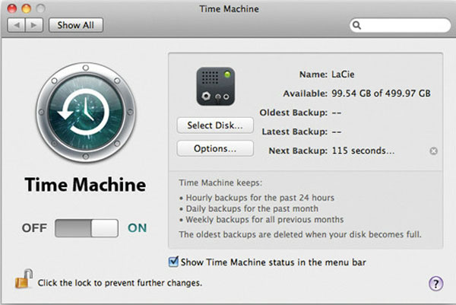
Task: Click the OFF label beside the switch
Action: point(35,227)
